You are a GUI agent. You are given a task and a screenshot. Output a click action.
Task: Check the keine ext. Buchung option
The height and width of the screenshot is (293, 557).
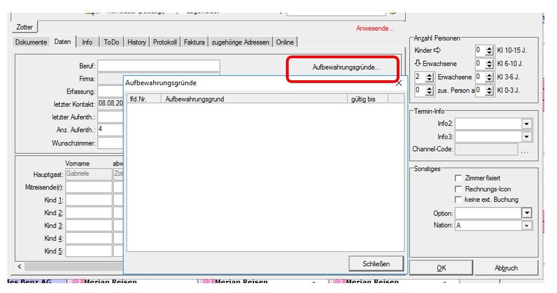(x=458, y=200)
